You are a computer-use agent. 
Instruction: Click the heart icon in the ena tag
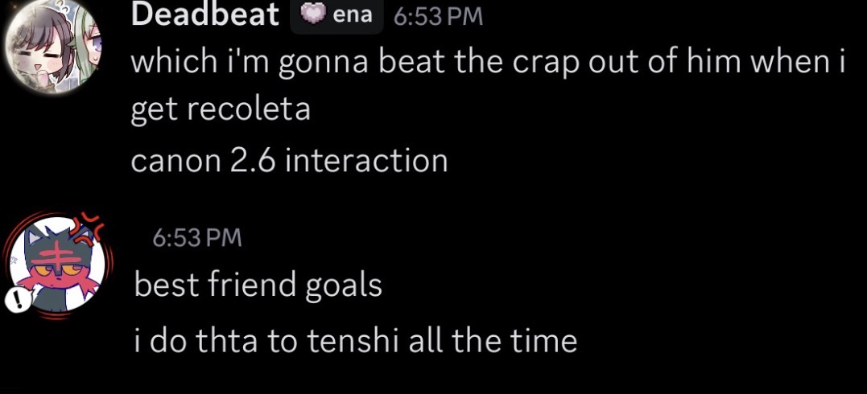tap(313, 14)
